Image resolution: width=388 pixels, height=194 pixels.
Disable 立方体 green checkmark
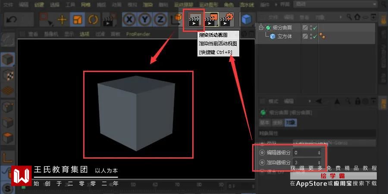[x=315, y=37]
